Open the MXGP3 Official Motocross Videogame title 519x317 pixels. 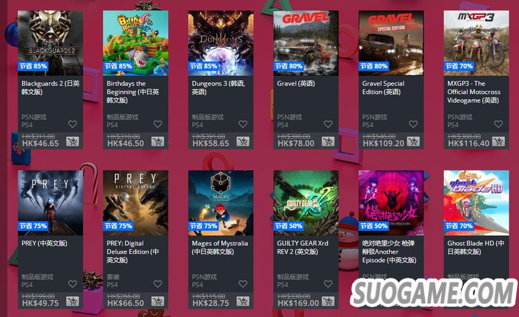[474, 92]
